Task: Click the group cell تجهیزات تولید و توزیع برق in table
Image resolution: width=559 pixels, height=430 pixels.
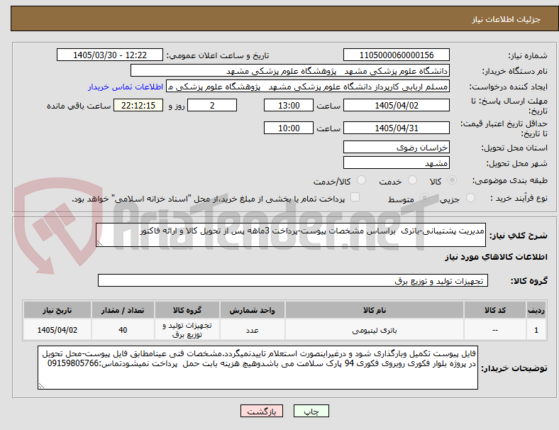Action: (187, 330)
